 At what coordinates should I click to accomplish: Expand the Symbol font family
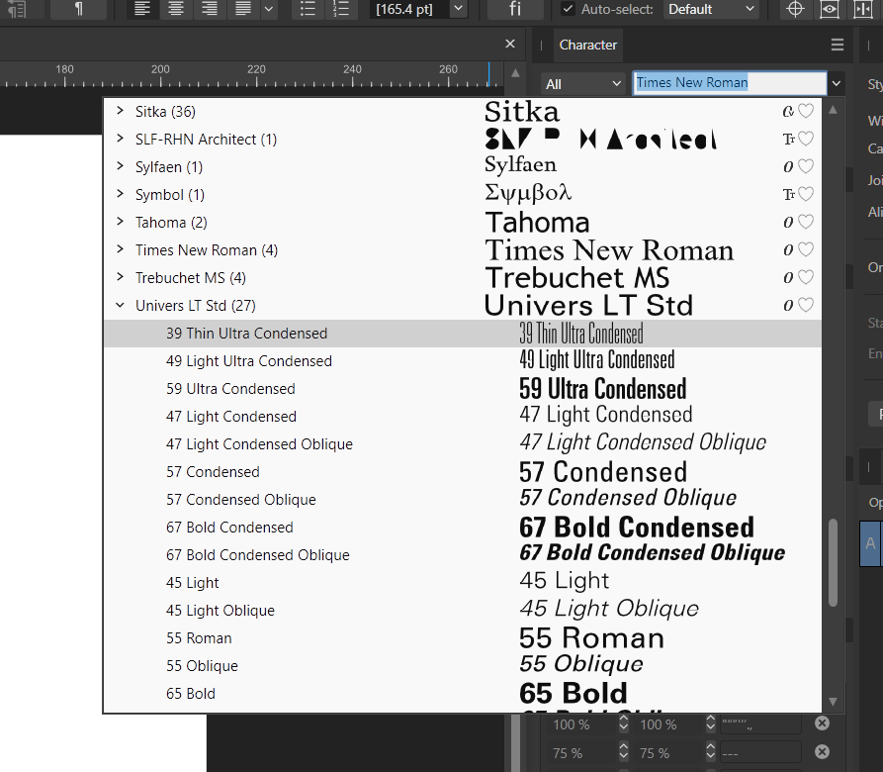[x=120, y=194]
